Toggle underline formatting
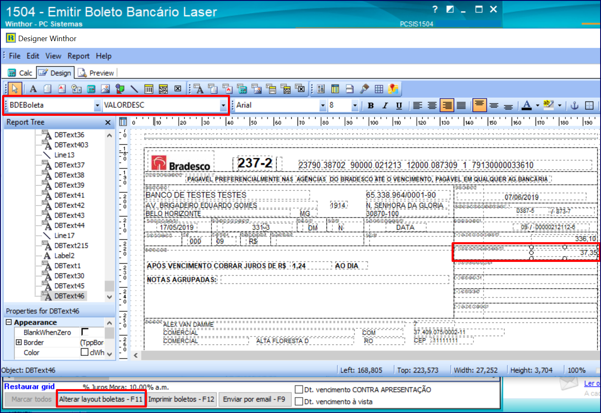 399,105
